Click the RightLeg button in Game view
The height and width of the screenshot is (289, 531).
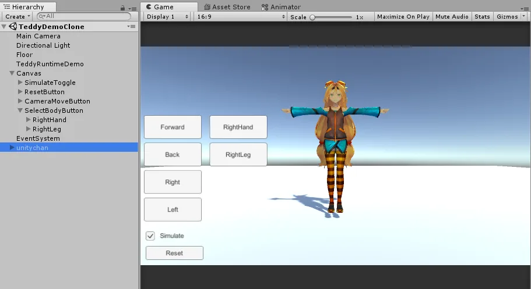[238, 155]
